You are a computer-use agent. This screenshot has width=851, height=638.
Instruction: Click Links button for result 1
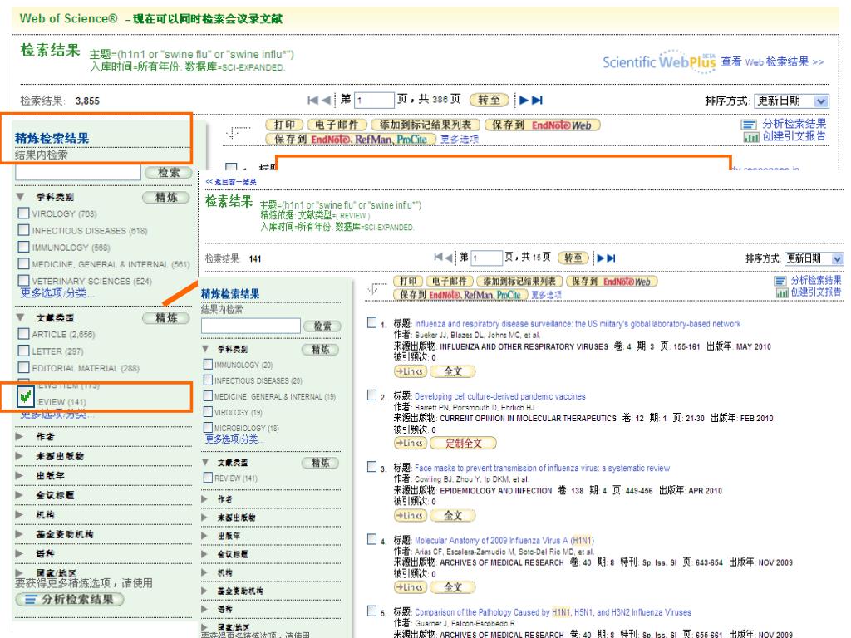pyautogui.click(x=409, y=371)
